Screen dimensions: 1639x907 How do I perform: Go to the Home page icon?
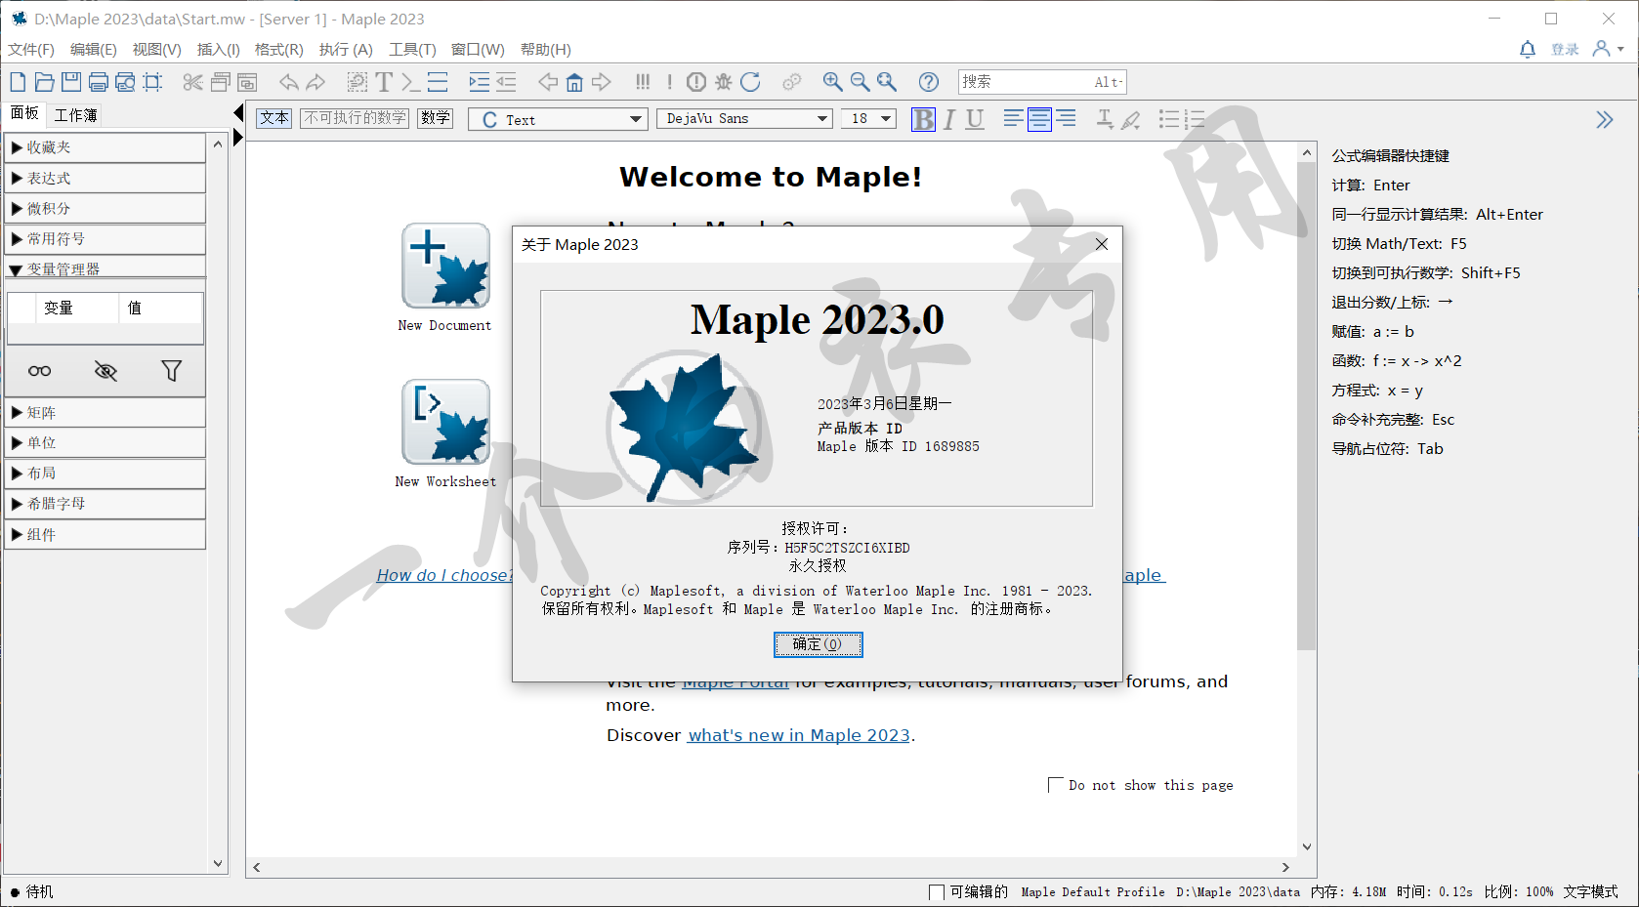click(x=574, y=82)
